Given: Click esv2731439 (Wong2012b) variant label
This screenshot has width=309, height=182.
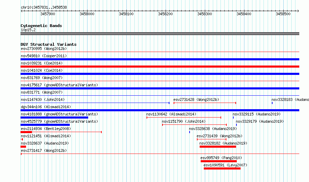Looking at the screenshot, I should click(x=219, y=136).
